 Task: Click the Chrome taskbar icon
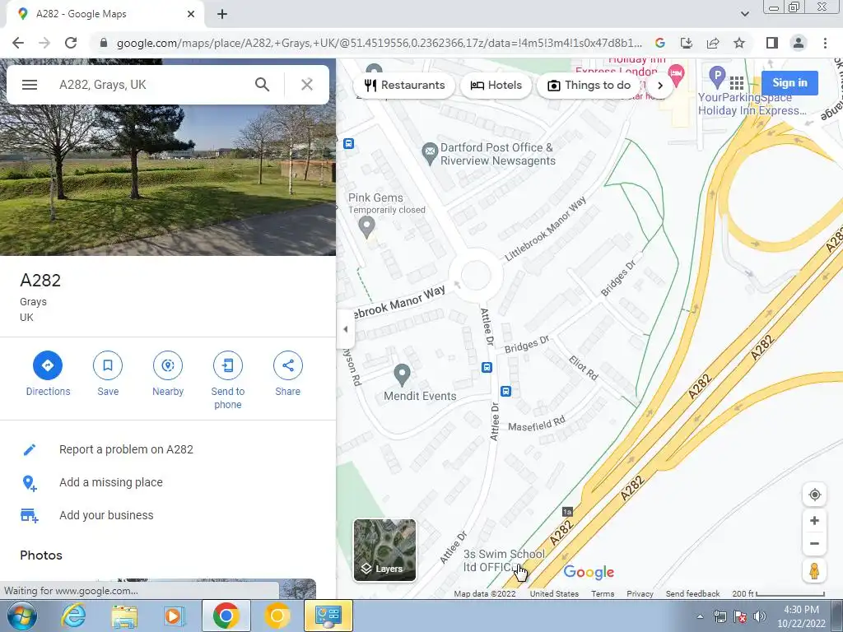[226, 616]
